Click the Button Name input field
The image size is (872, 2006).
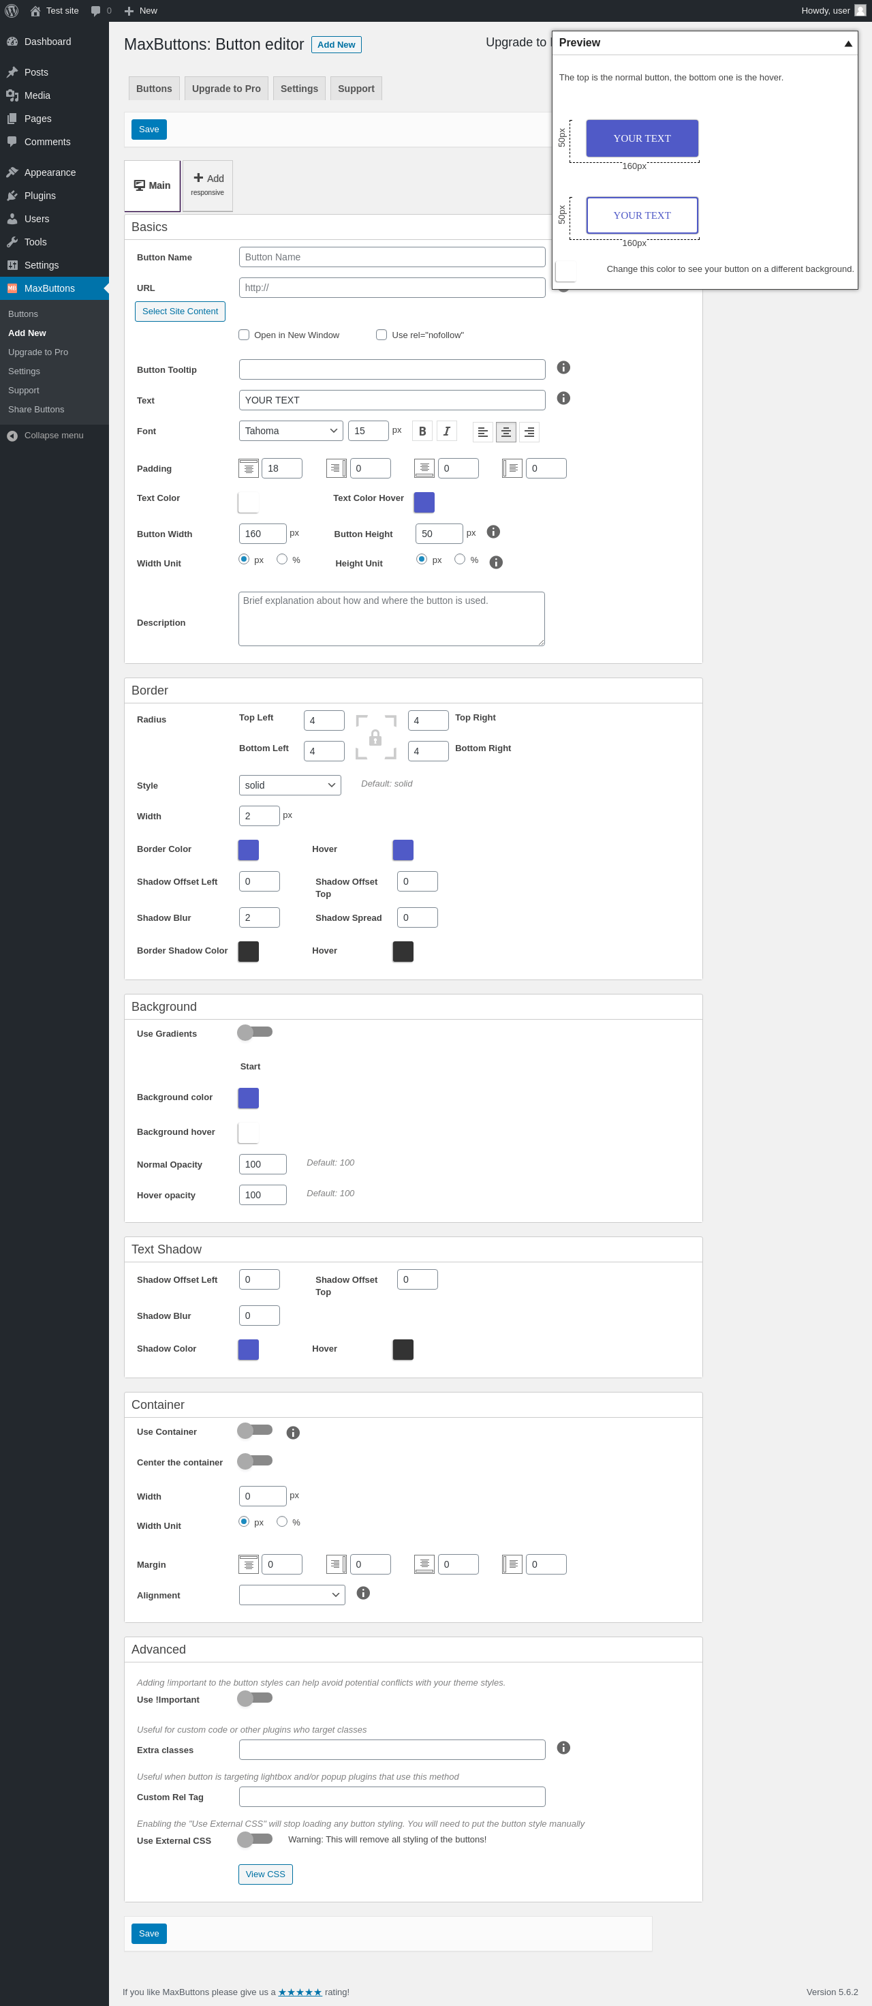392,257
